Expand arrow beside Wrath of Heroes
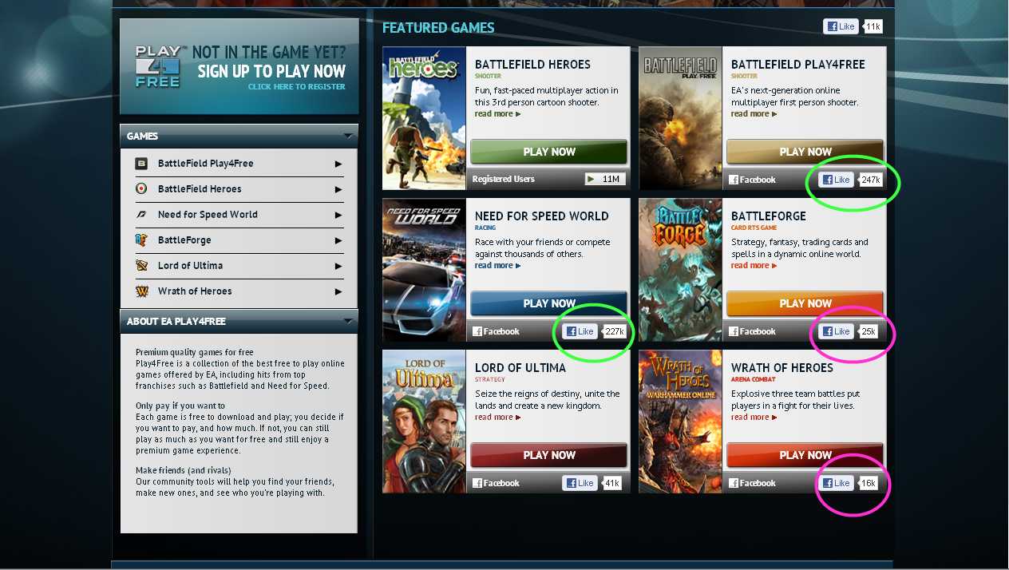This screenshot has height=570, width=1009. 338,291
